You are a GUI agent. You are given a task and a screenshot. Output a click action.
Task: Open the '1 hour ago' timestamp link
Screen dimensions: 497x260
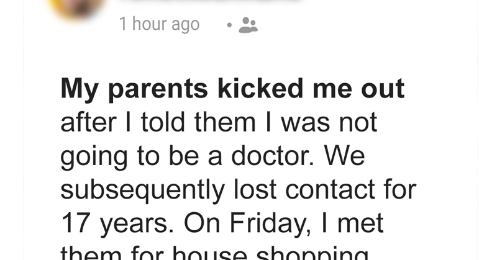(x=160, y=24)
